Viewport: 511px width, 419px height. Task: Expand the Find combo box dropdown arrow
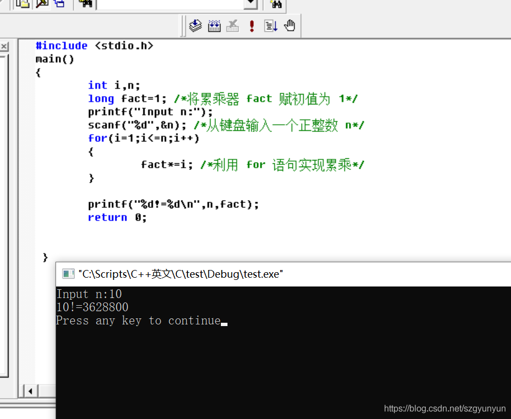(x=251, y=4)
